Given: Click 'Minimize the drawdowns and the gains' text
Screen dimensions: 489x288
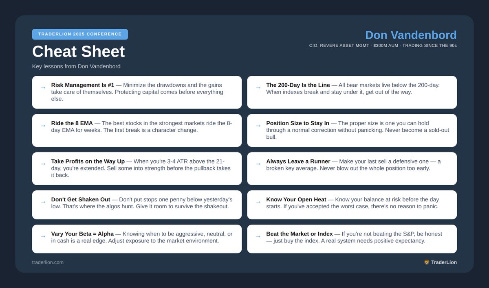Looking at the screenshot, I should click(172, 85).
